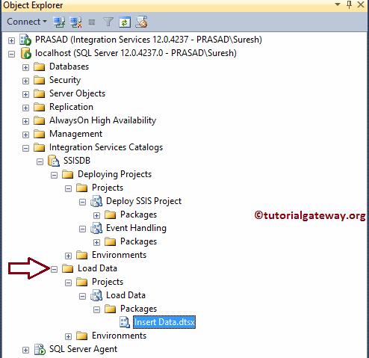Select the Replication label
The height and width of the screenshot is (358, 369).
tap(71, 107)
